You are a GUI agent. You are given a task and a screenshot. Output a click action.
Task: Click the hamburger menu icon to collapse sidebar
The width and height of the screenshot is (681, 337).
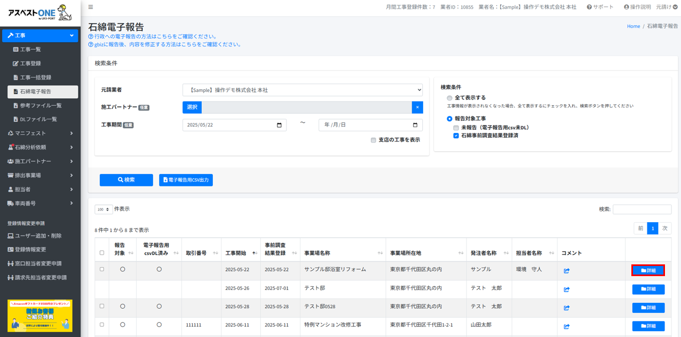coord(91,7)
